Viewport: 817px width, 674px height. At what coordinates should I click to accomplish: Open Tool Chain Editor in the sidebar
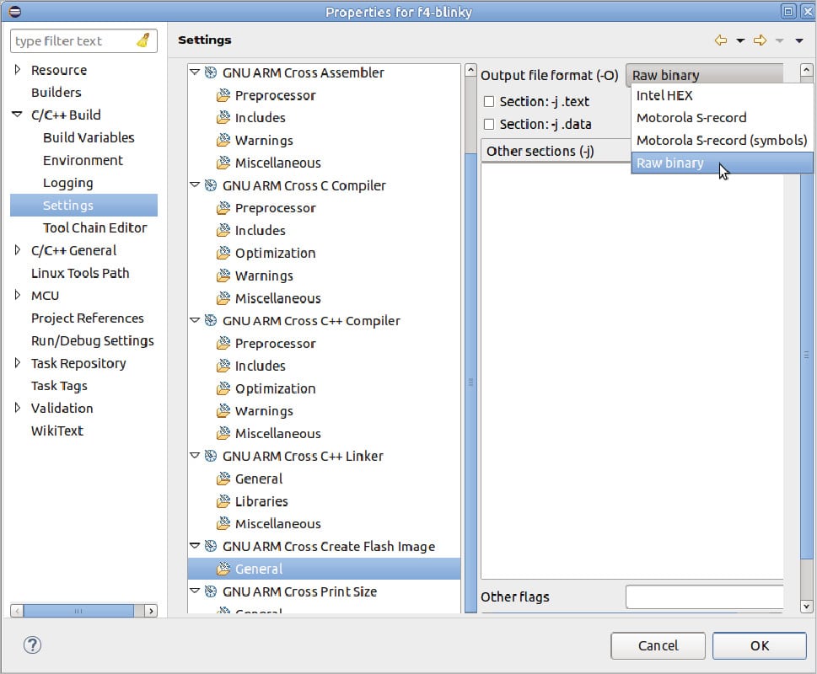94,227
